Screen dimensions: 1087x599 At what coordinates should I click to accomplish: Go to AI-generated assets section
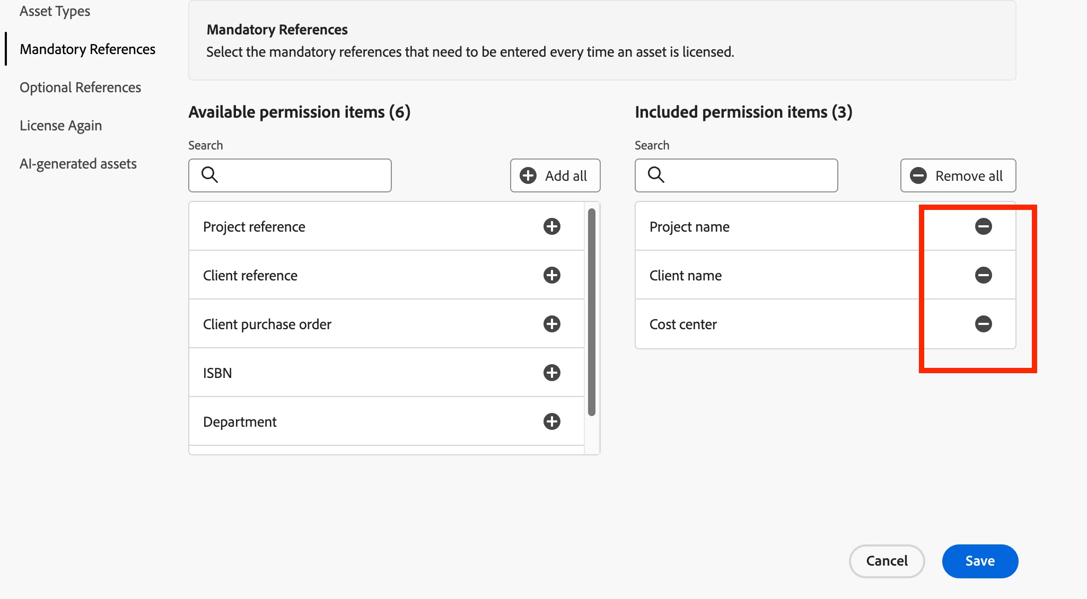(x=78, y=164)
